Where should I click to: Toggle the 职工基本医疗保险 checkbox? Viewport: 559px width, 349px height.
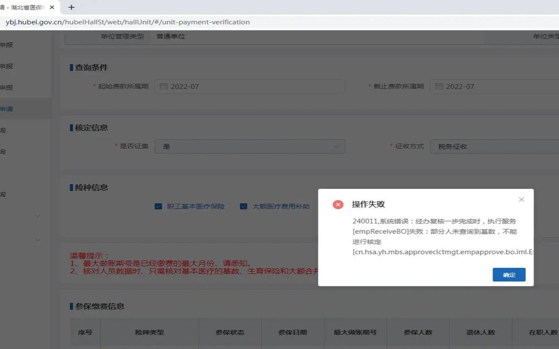coord(158,206)
